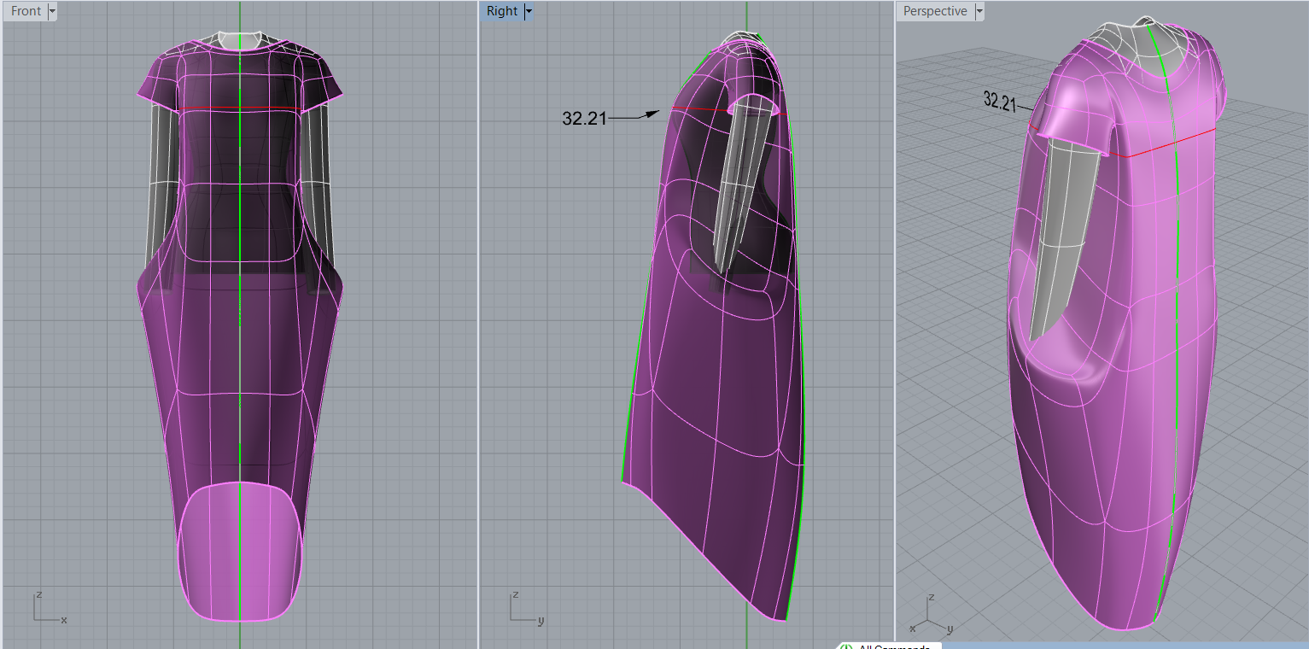
Task: Activate the Front viewport title label
Action: tap(26, 11)
